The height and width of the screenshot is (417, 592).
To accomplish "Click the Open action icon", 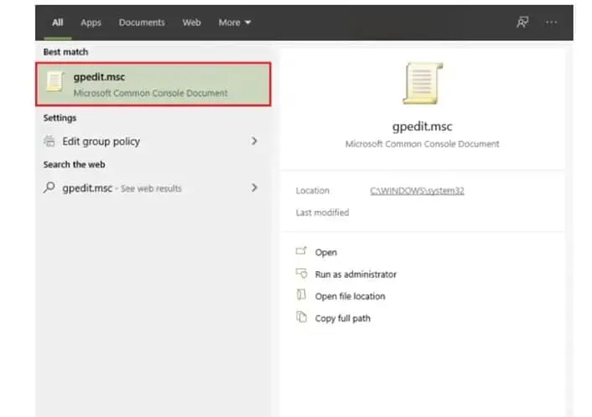I will point(301,250).
